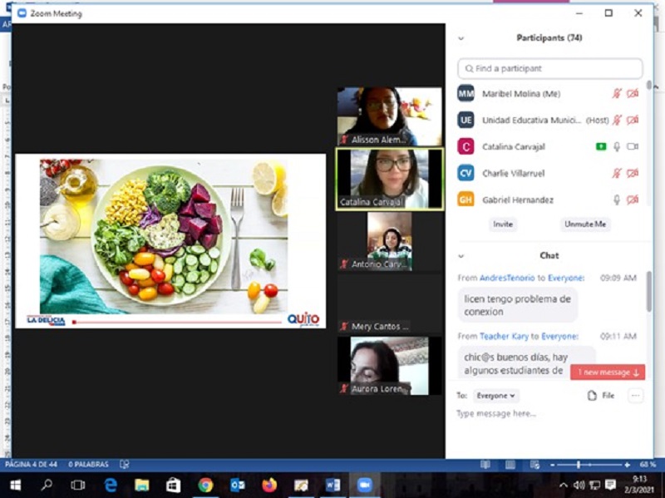Collapse the Participants panel chevron
This screenshot has width=665, height=498.
click(x=461, y=38)
